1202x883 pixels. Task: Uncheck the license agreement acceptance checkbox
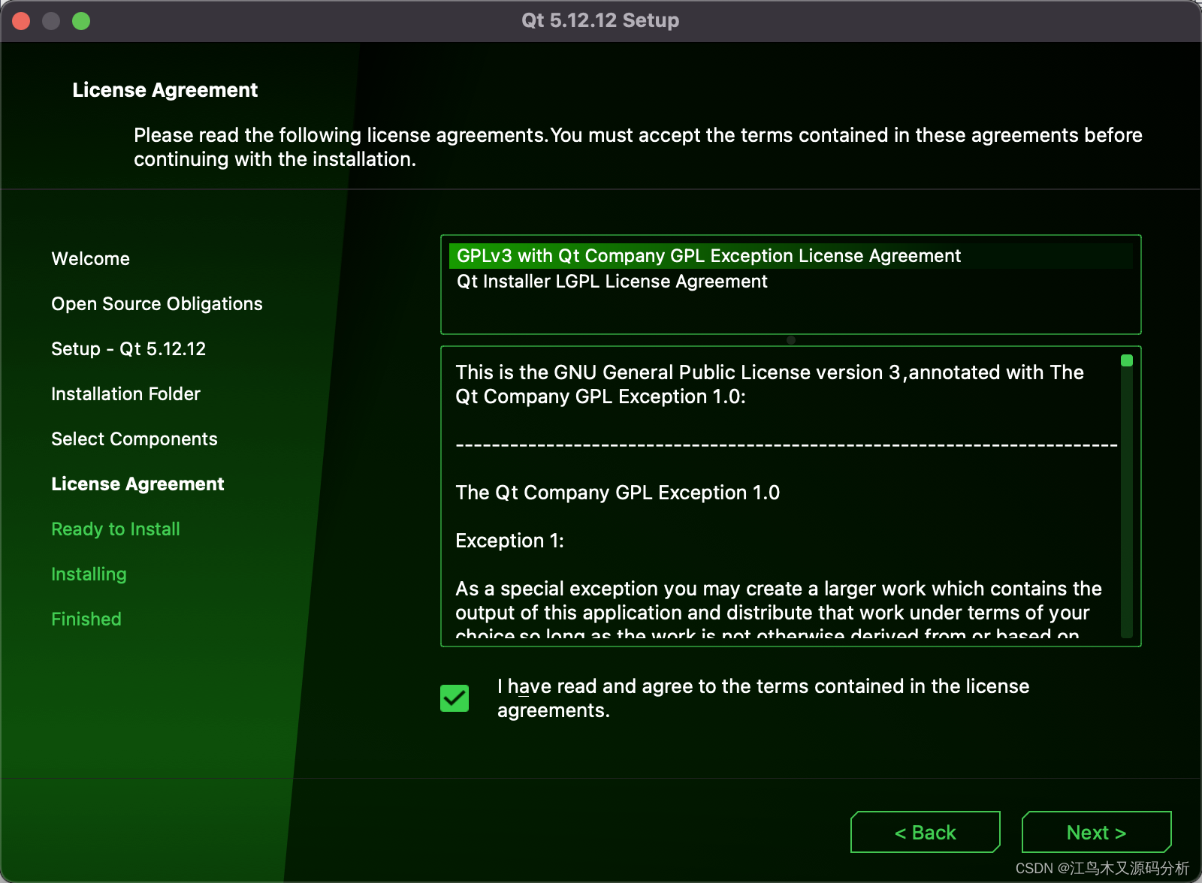(x=455, y=698)
